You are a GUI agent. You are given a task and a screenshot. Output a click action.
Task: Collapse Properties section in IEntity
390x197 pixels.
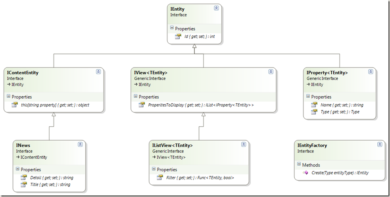172,28
